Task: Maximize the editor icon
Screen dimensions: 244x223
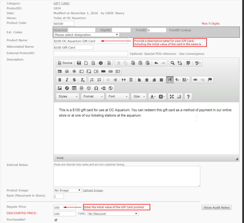Action: [172, 97]
